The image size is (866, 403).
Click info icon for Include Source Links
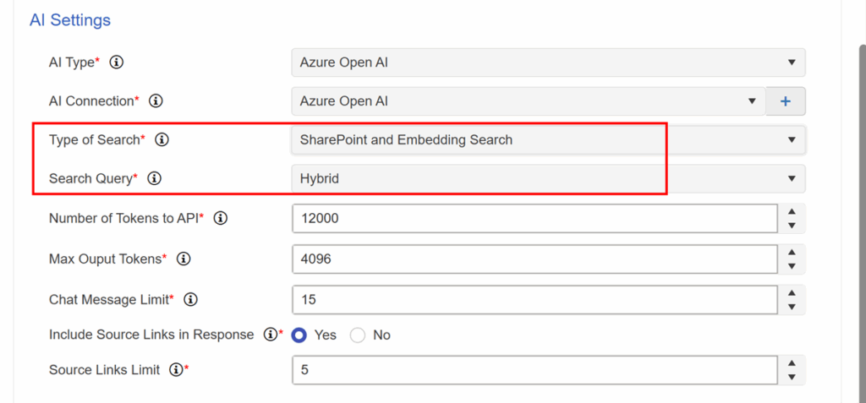[x=270, y=335]
